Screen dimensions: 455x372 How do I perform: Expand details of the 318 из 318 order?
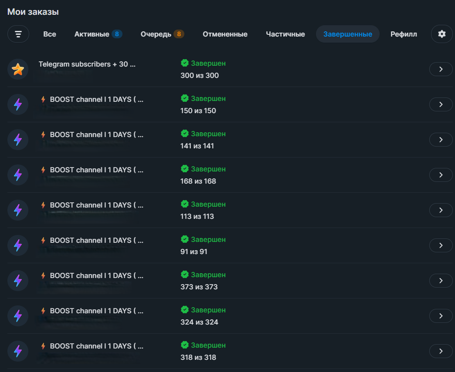click(x=441, y=351)
